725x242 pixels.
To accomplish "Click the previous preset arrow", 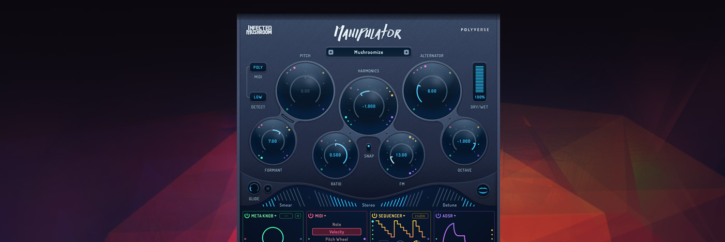I will [x=331, y=52].
